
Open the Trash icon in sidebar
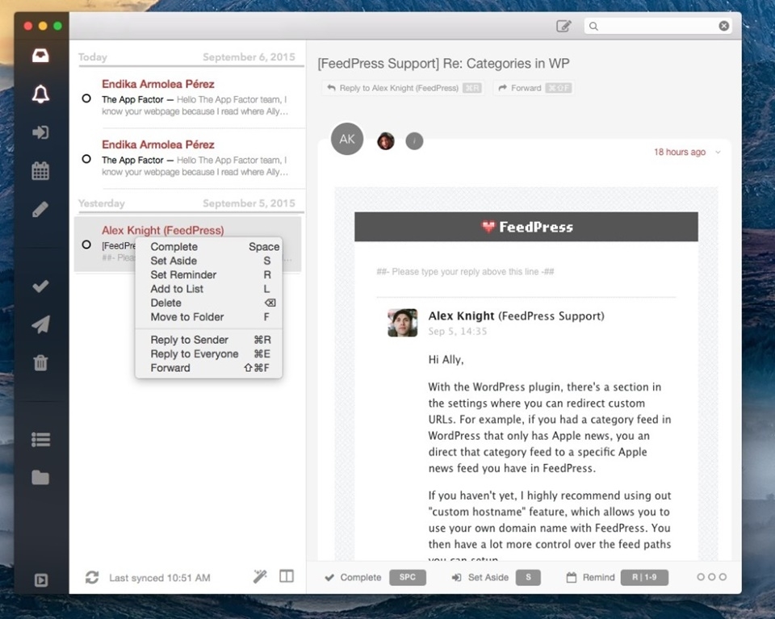click(40, 362)
